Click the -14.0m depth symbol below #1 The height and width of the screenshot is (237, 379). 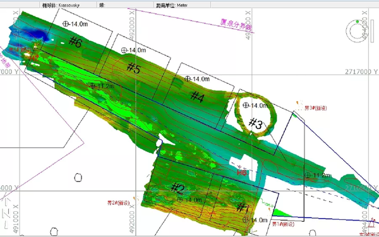245,220
